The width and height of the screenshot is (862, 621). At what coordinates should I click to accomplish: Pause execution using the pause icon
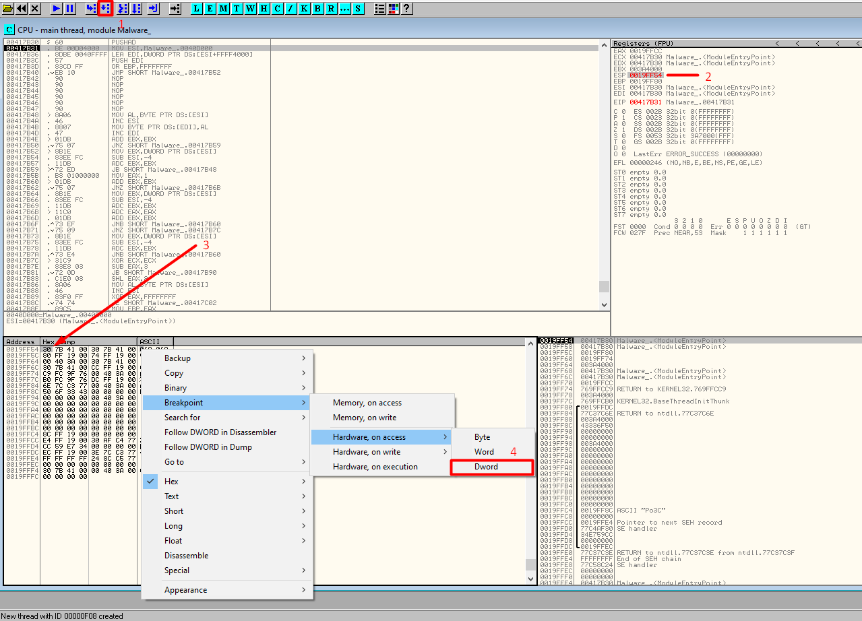tap(69, 9)
